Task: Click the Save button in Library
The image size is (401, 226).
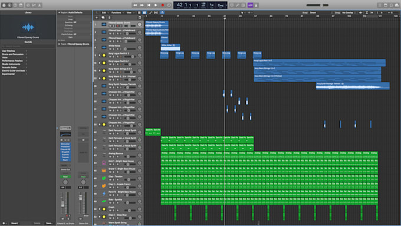Action: [x=49, y=223]
